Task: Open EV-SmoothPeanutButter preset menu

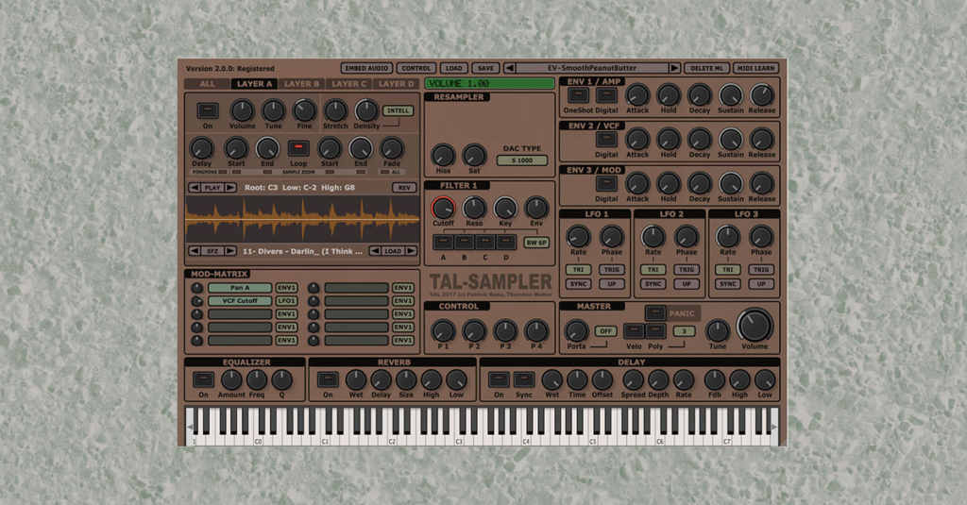Action: tap(592, 69)
